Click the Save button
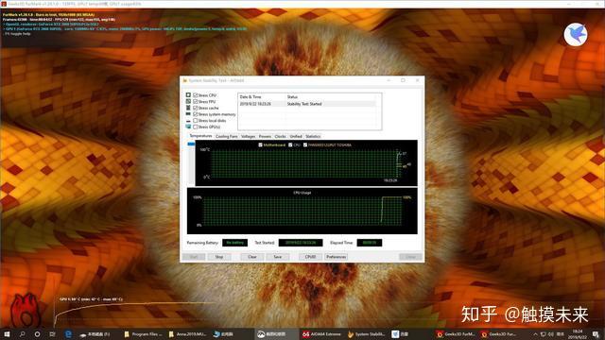The image size is (605, 340). [x=277, y=257]
